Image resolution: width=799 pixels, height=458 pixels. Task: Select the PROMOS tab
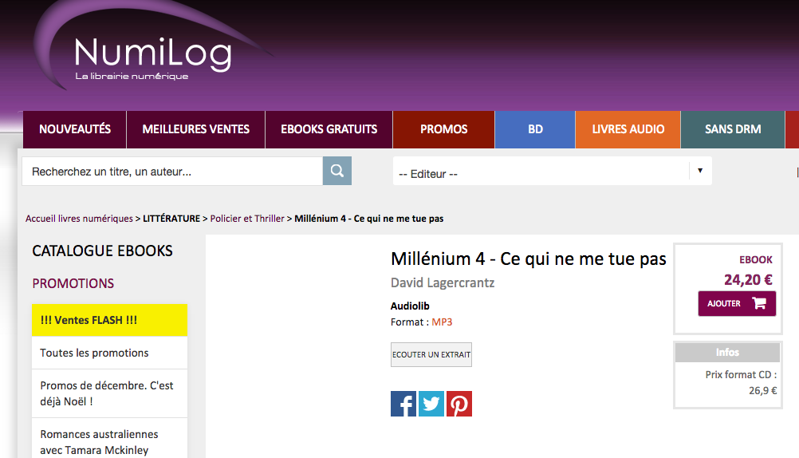[444, 129]
